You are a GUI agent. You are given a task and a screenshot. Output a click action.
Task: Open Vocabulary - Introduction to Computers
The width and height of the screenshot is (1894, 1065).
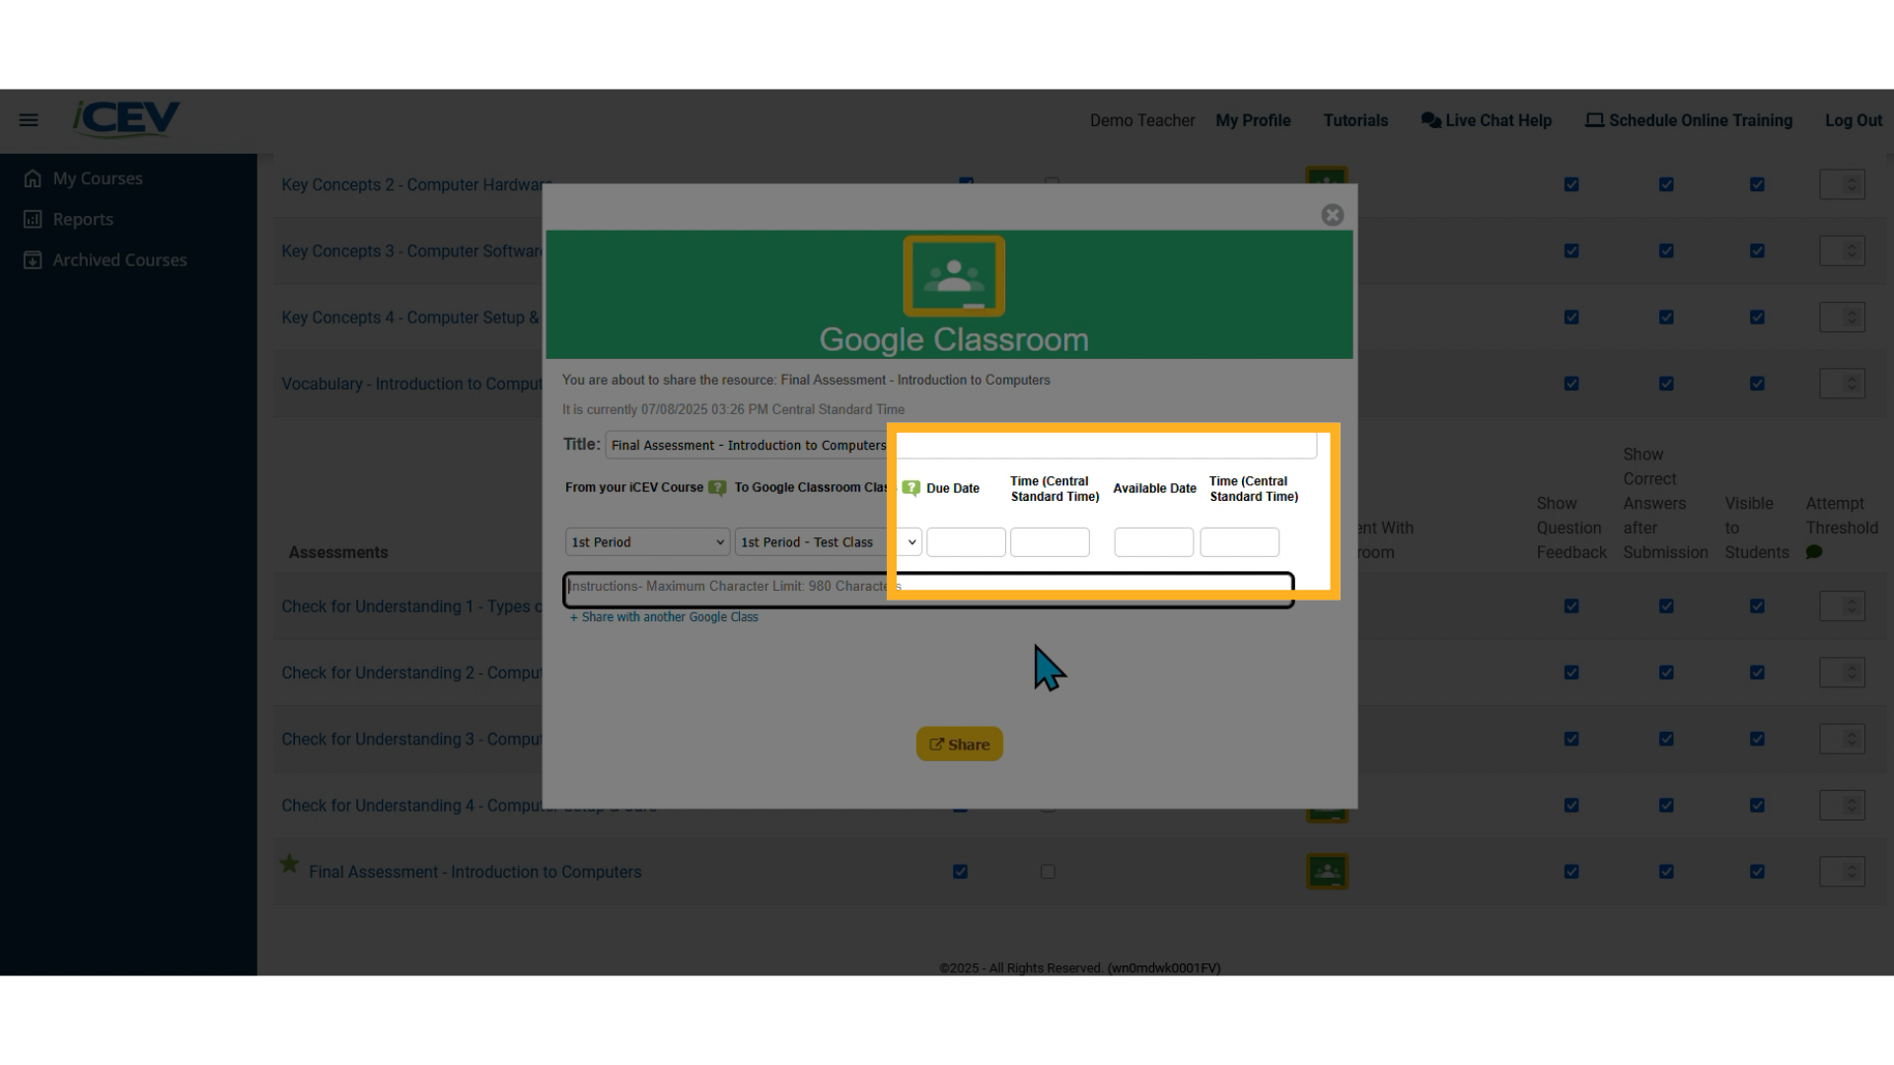click(x=412, y=384)
